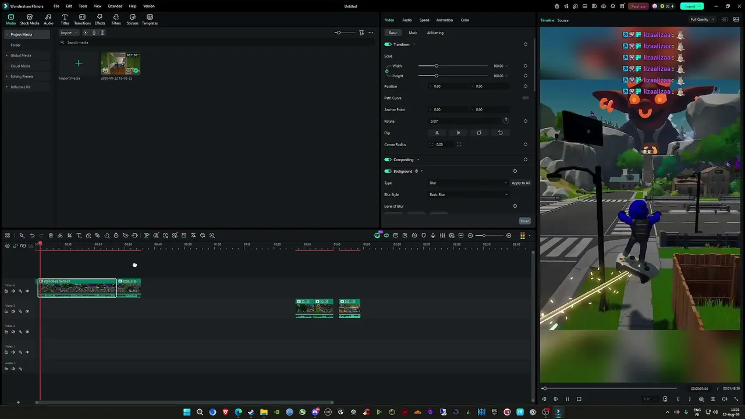This screenshot has width=745, height=419.
Task: Switch to the Color properties tab
Action: point(465,20)
